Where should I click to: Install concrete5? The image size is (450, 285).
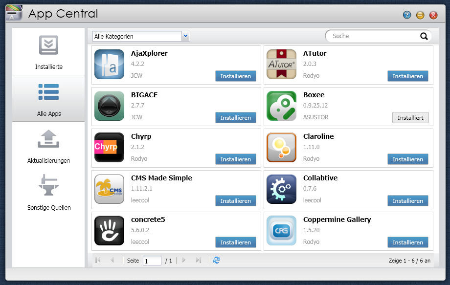pyautogui.click(x=236, y=242)
